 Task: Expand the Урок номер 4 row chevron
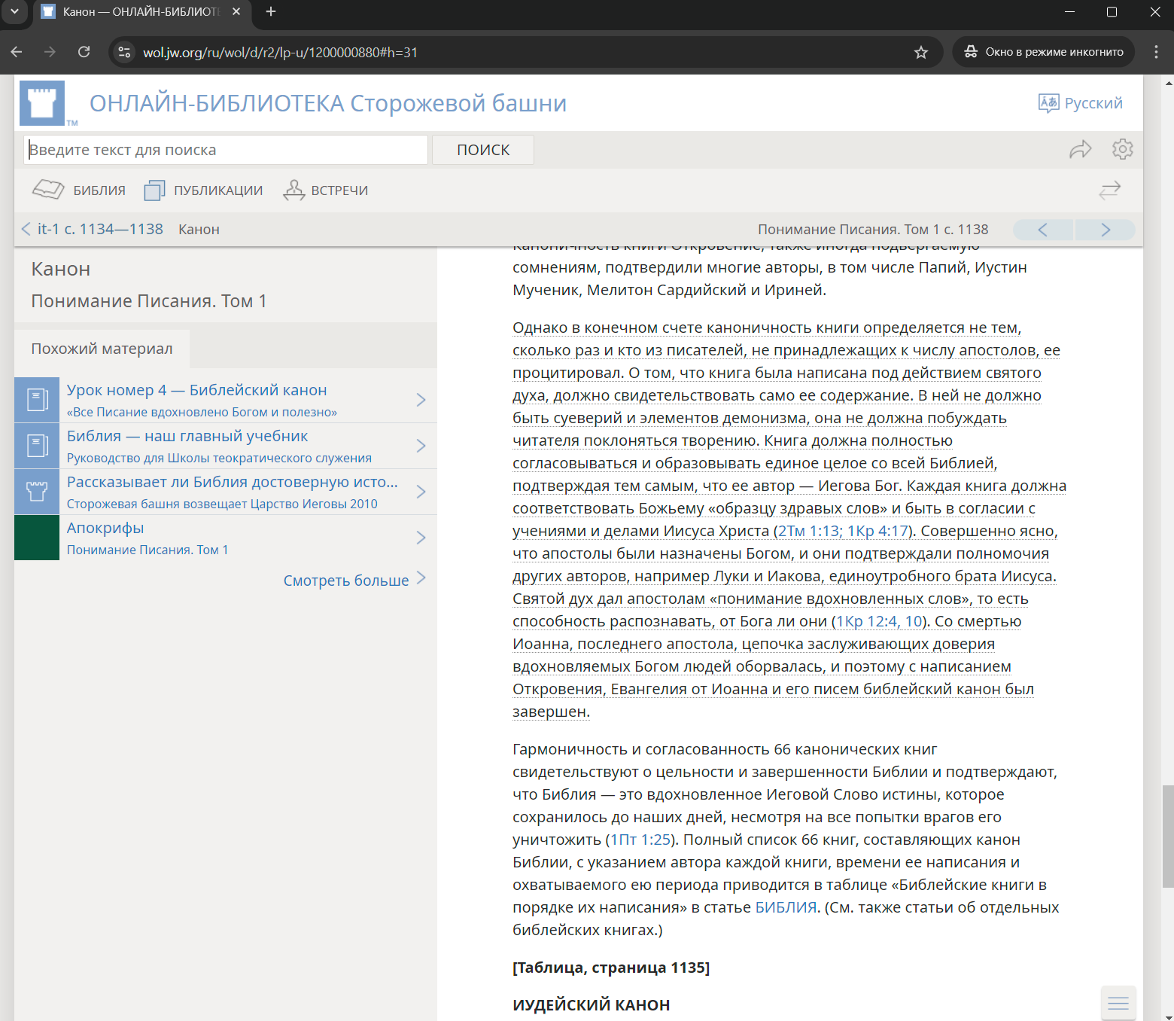tap(421, 400)
